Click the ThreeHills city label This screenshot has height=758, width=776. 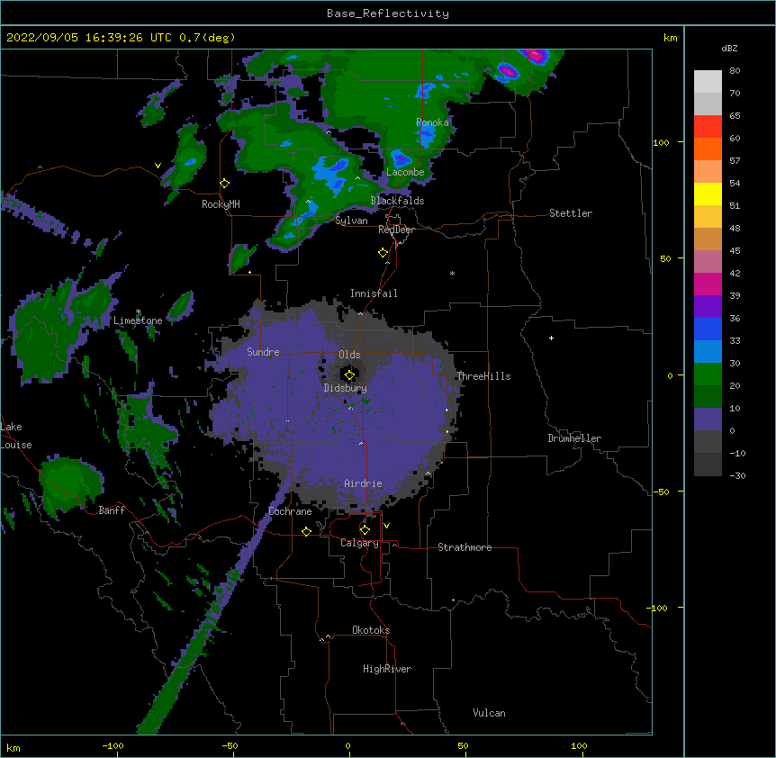click(x=483, y=376)
